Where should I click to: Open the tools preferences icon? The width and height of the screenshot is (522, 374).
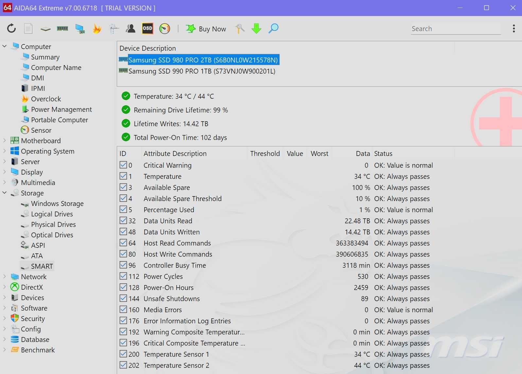coord(240,29)
